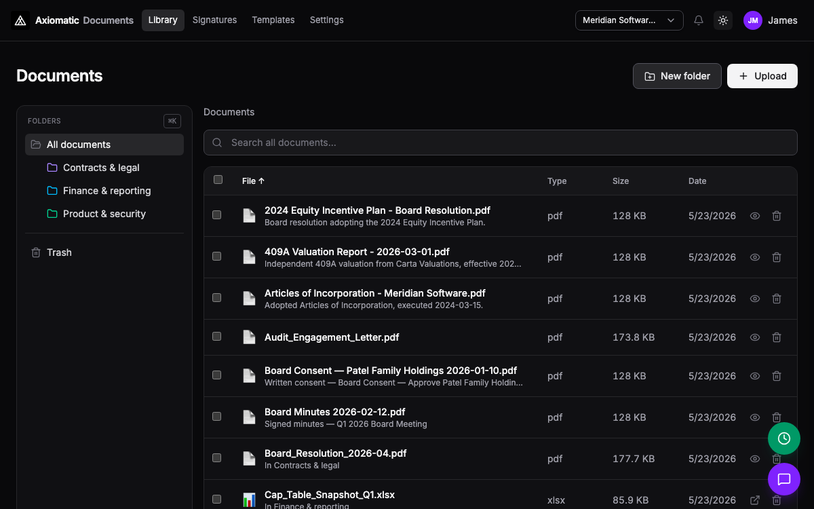Click the search magnifier icon

(217, 143)
